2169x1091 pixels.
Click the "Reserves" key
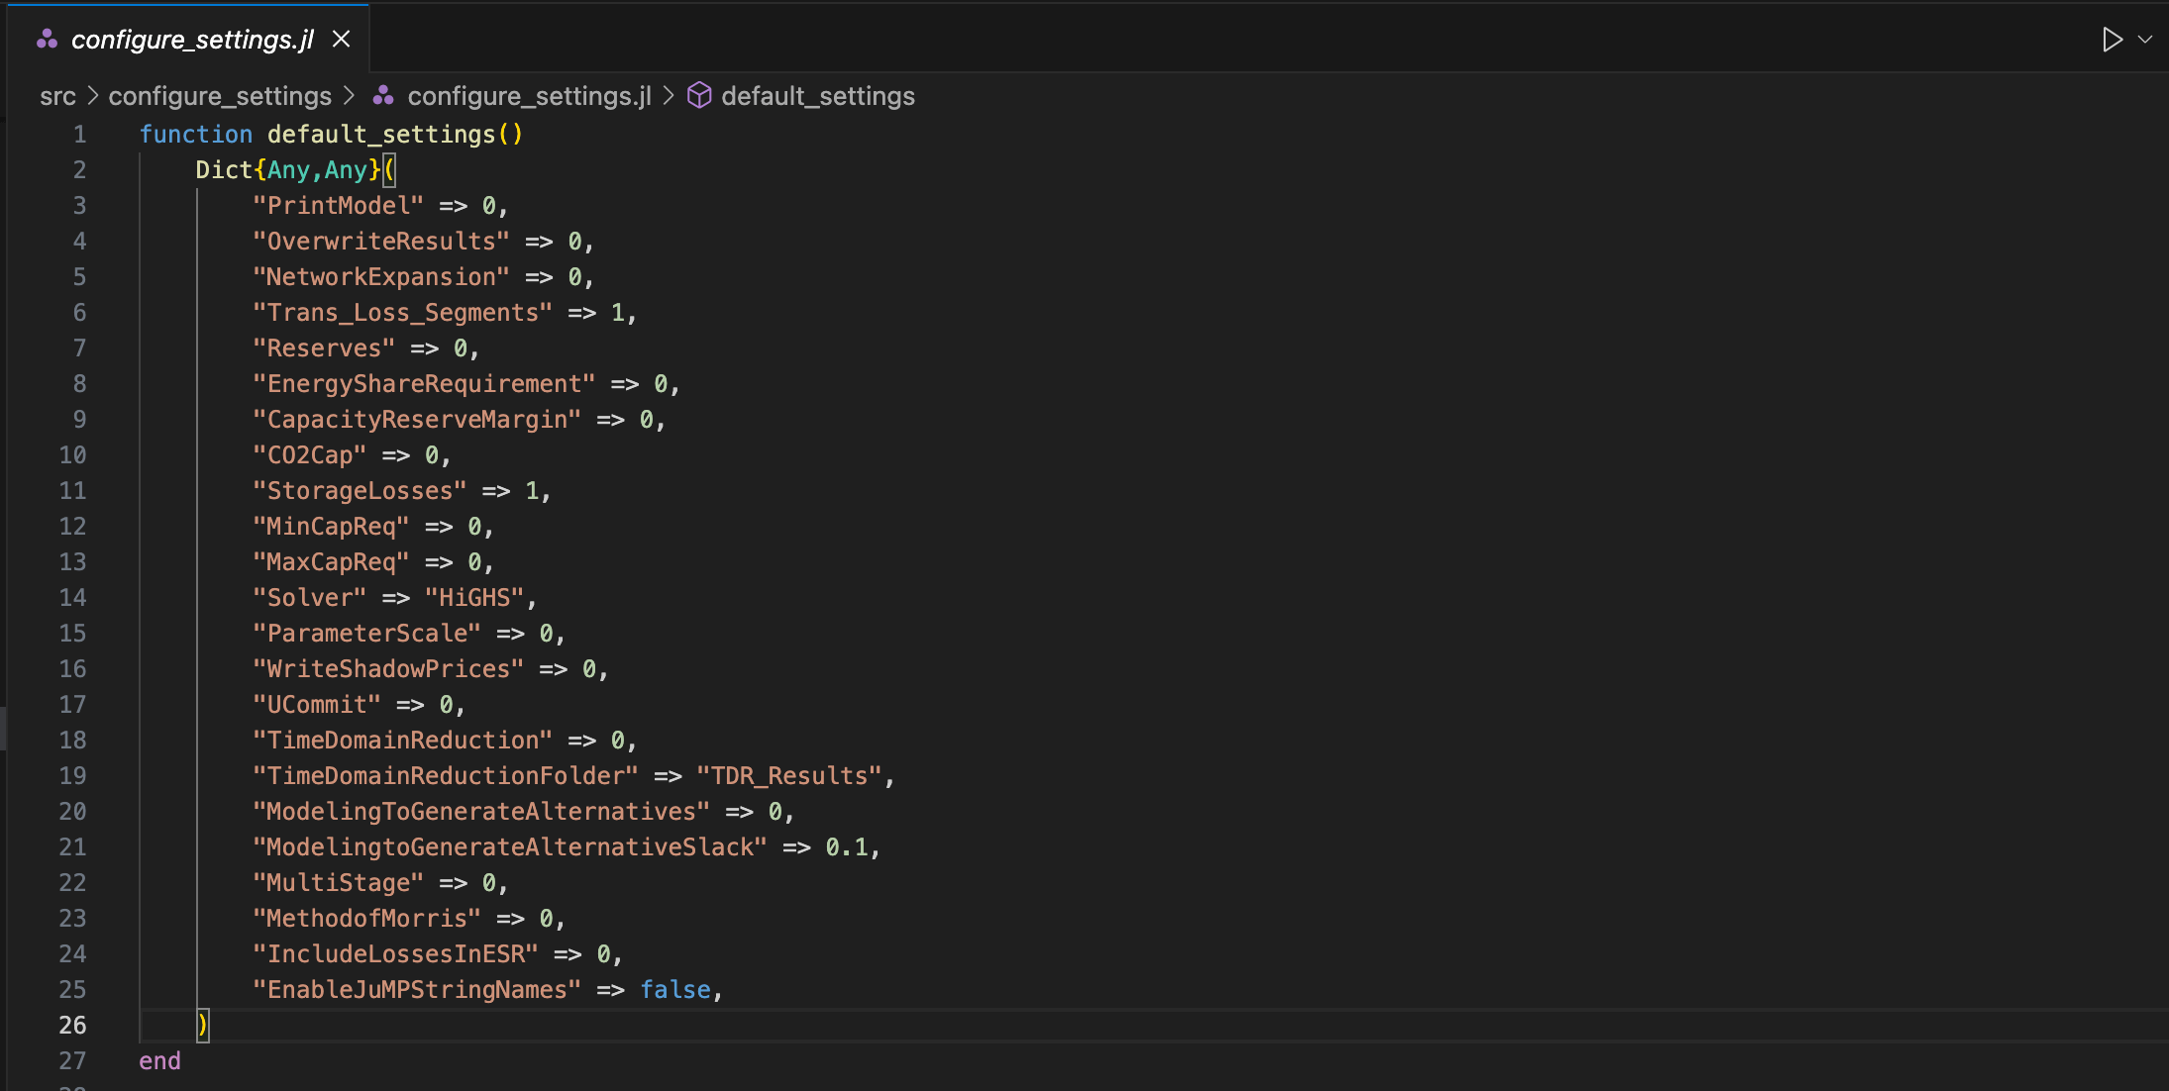point(324,348)
